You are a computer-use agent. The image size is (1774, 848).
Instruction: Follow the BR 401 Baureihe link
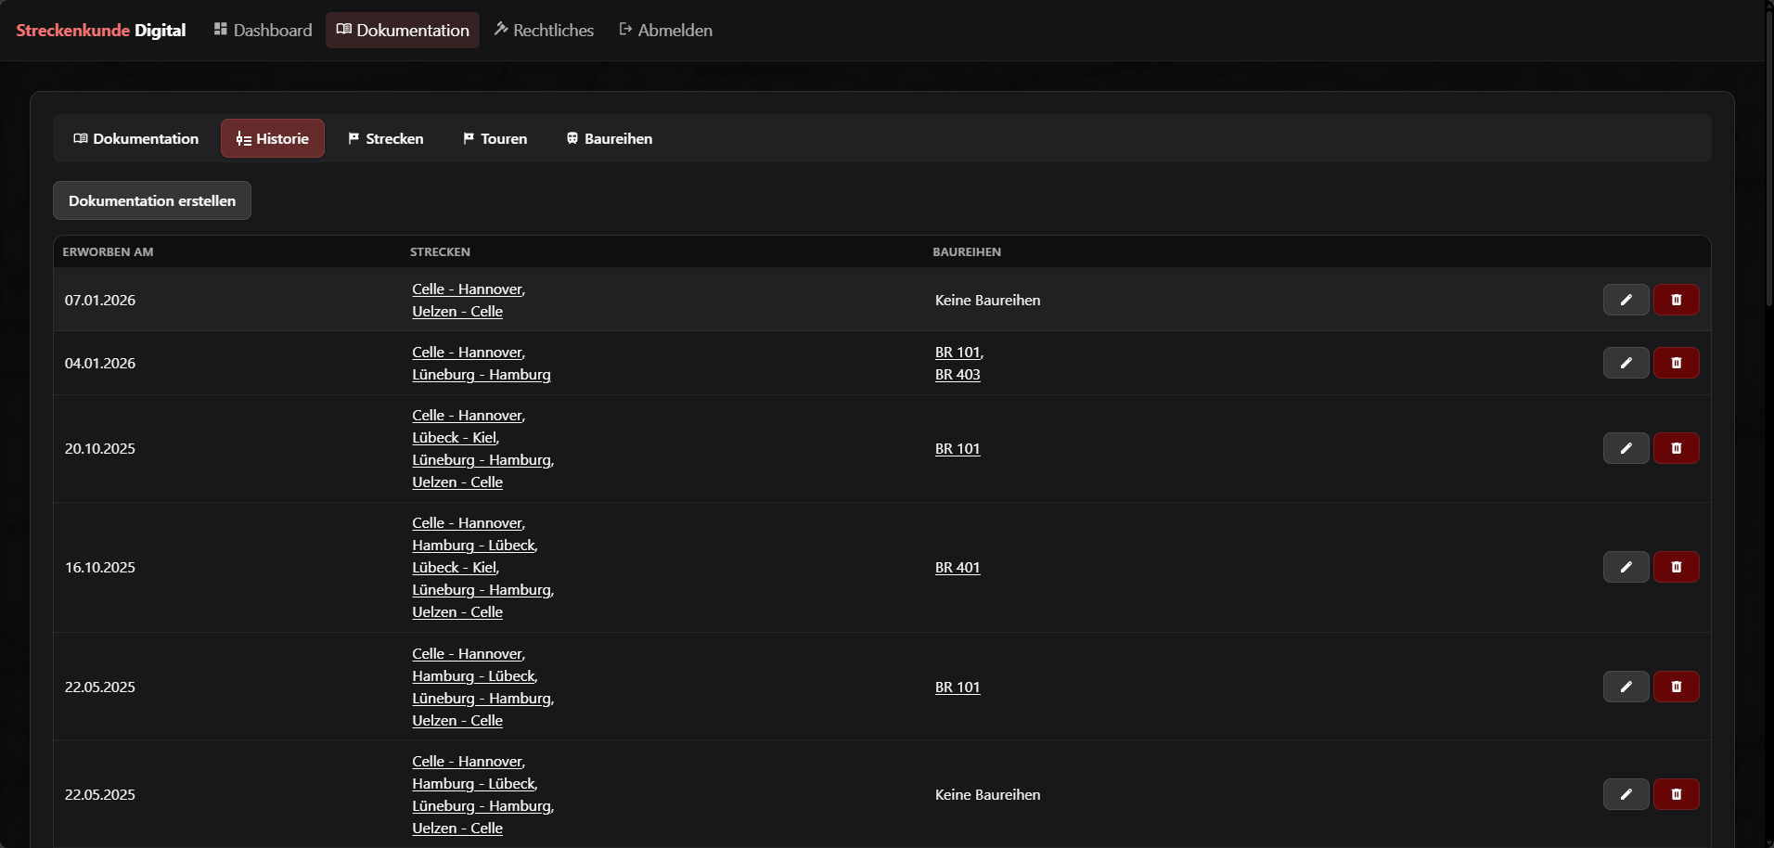coord(958,568)
